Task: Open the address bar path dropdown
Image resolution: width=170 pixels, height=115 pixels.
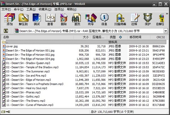Action: pos(165,31)
